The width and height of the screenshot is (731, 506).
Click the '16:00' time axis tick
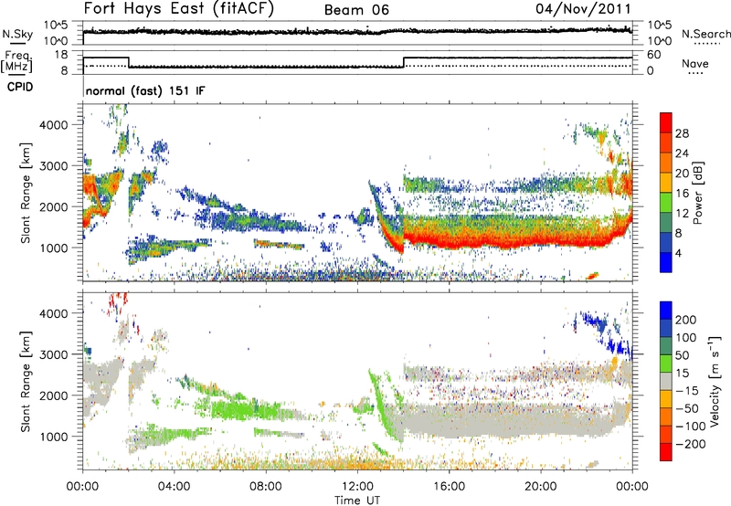click(x=449, y=487)
